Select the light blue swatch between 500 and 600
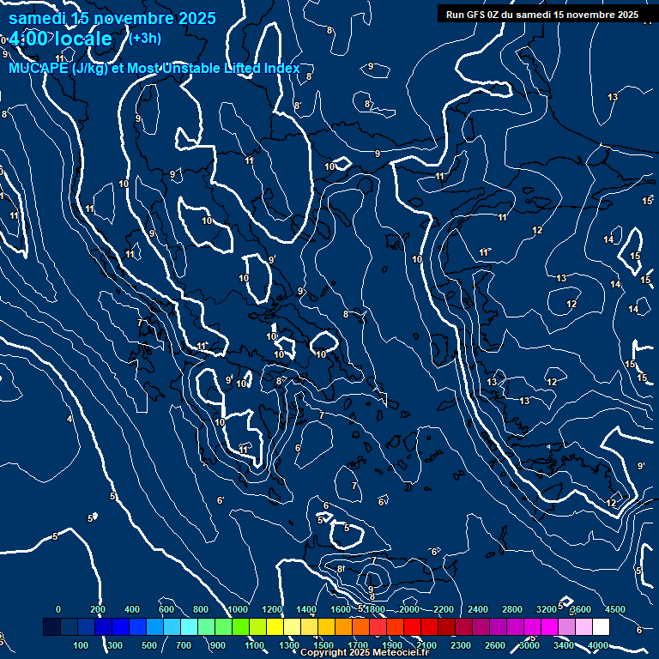The image size is (659, 659). tap(155, 626)
